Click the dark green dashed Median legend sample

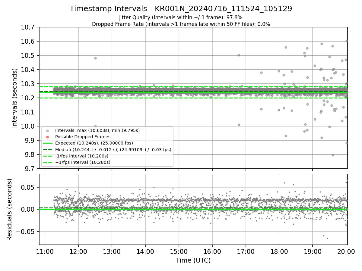click(47, 149)
